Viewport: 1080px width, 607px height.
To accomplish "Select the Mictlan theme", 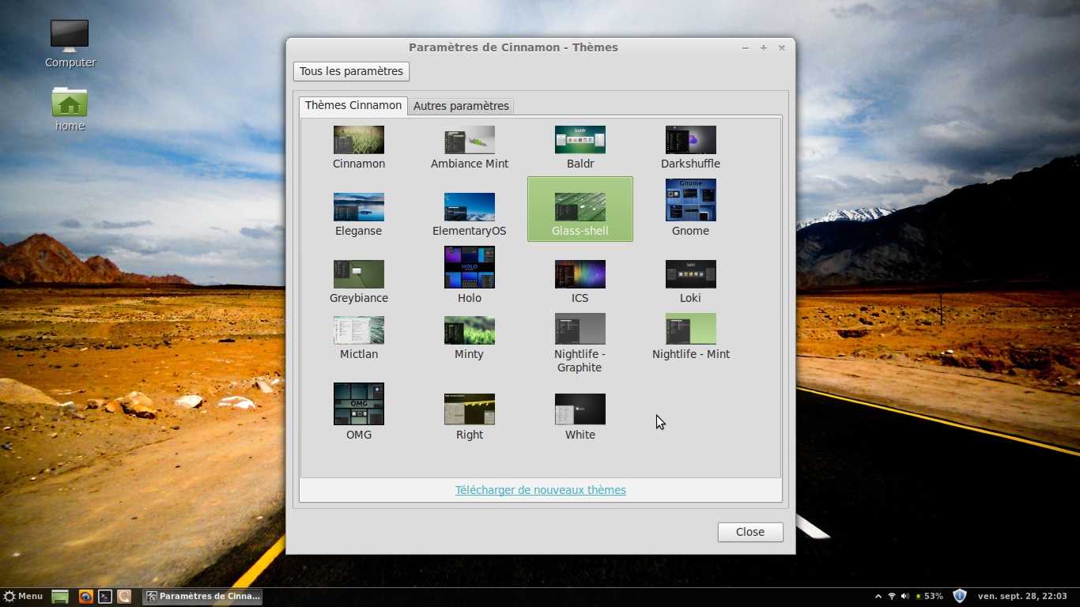I will click(359, 338).
